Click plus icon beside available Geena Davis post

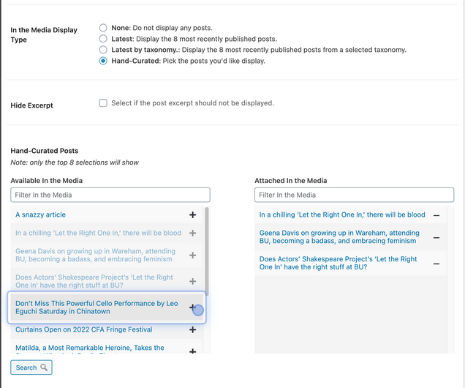[x=192, y=255]
